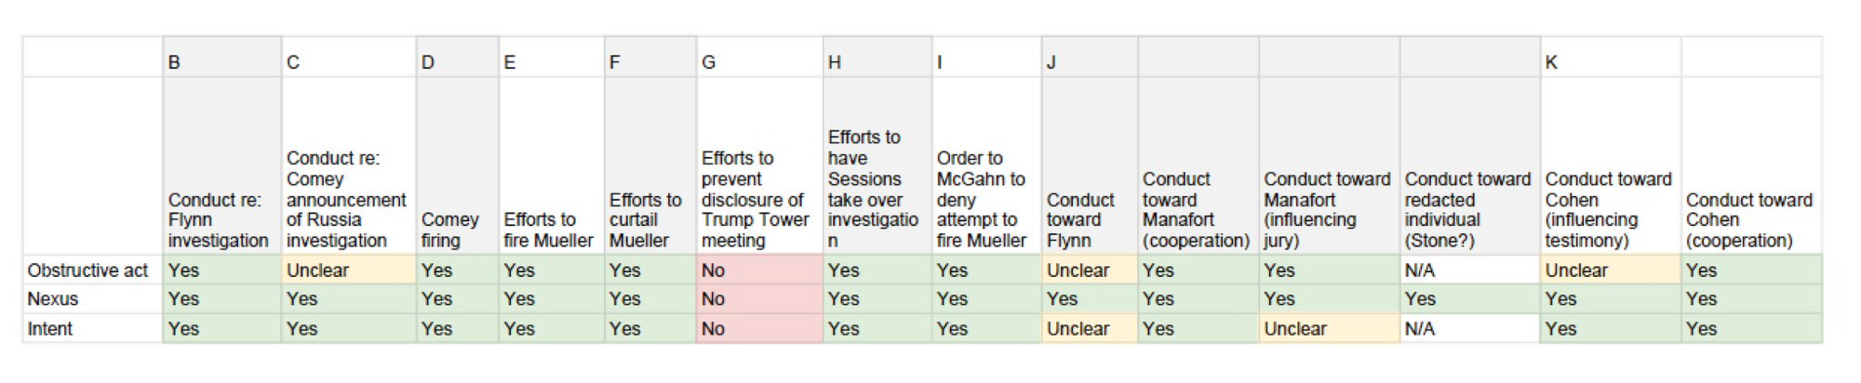The image size is (1861, 383).
Task: Select the 'Efforts to fire Mueller' cell
Action: [x=551, y=166]
